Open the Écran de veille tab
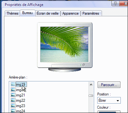The image size is (128, 113). tap(48, 13)
